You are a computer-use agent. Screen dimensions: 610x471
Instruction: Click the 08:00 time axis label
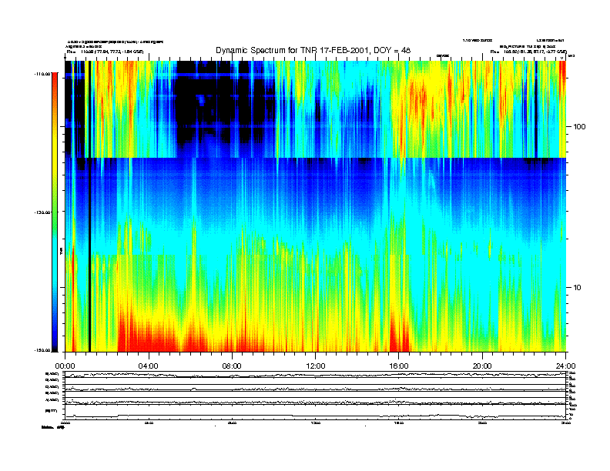click(x=232, y=366)
